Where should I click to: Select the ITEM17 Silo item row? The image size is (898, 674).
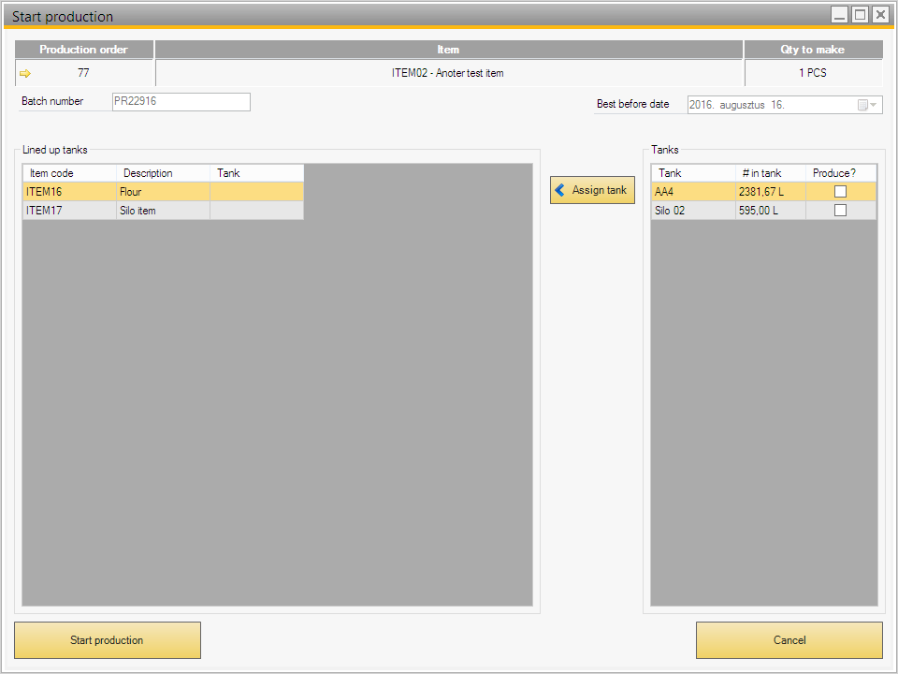(x=70, y=211)
